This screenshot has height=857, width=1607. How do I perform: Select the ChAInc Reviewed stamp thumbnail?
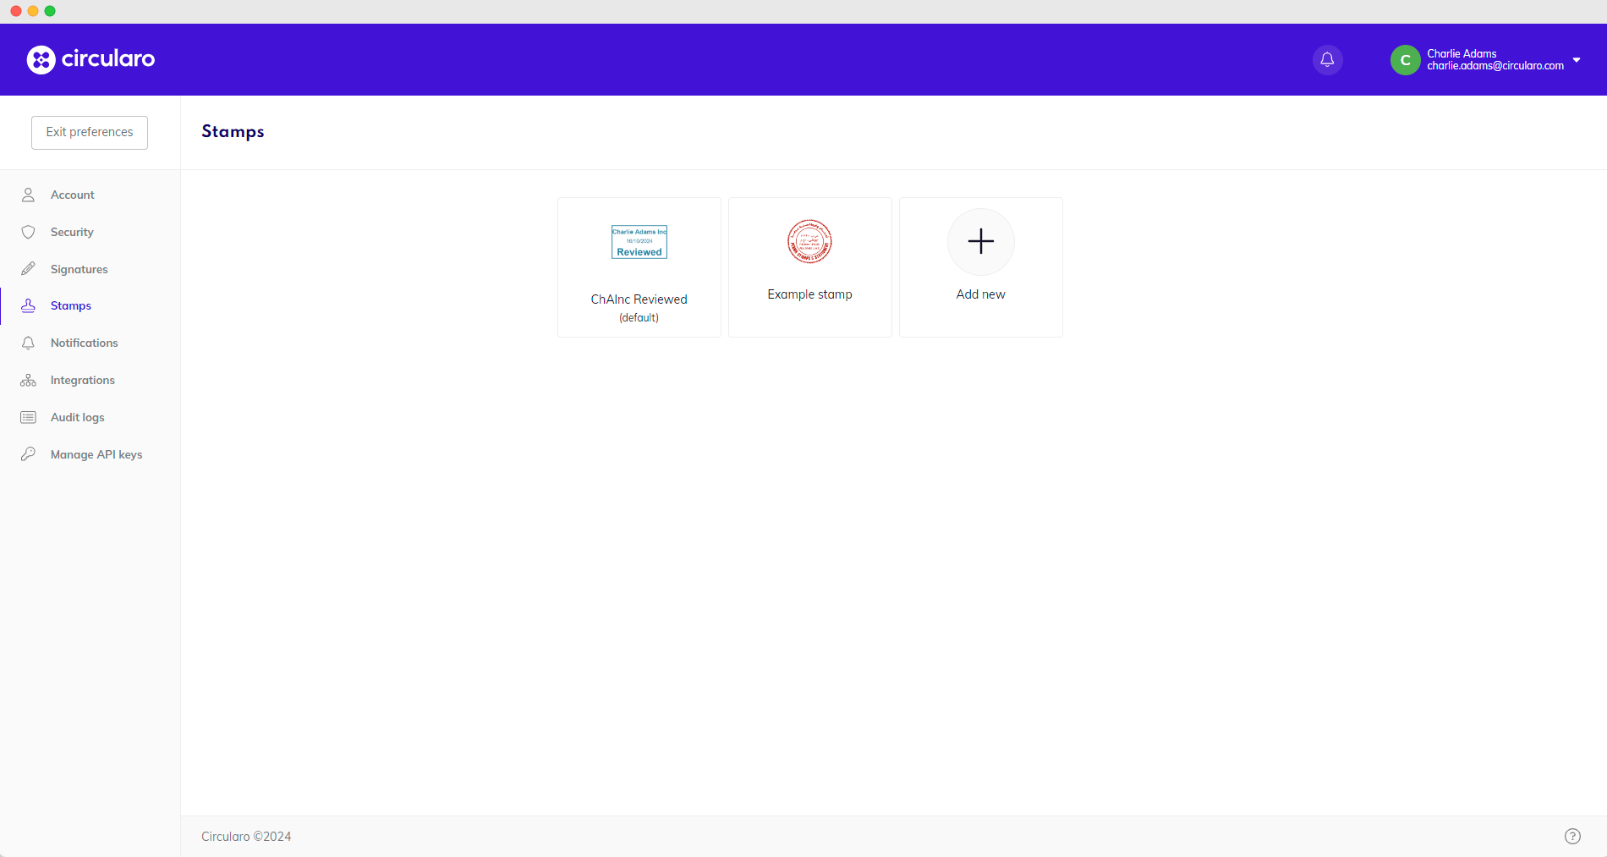click(639, 242)
